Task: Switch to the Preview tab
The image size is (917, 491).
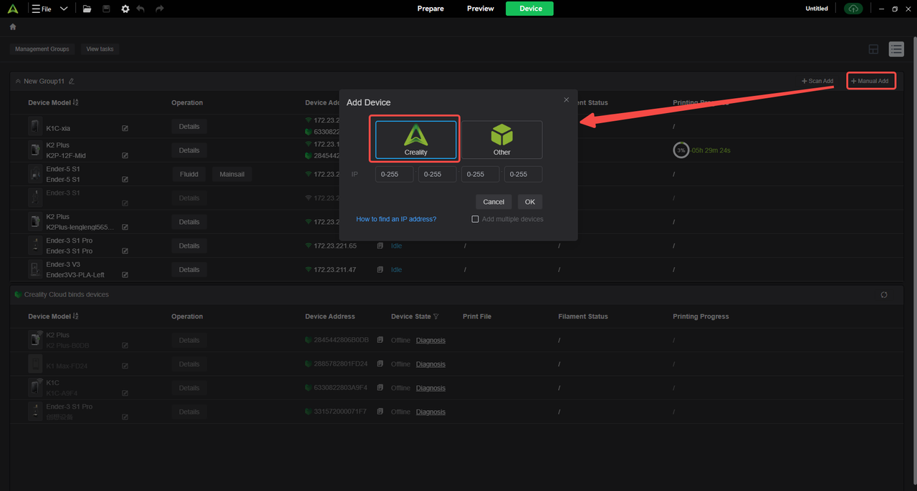Action: tap(480, 9)
